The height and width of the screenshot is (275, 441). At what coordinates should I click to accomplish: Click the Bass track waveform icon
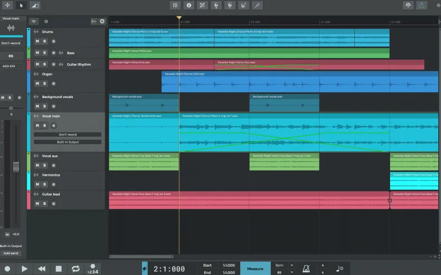[61, 53]
